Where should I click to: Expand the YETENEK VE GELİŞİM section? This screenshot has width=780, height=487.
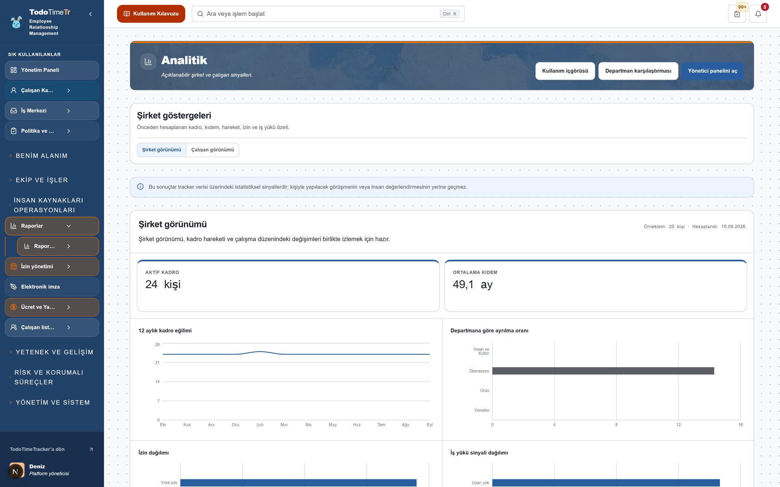click(x=52, y=352)
